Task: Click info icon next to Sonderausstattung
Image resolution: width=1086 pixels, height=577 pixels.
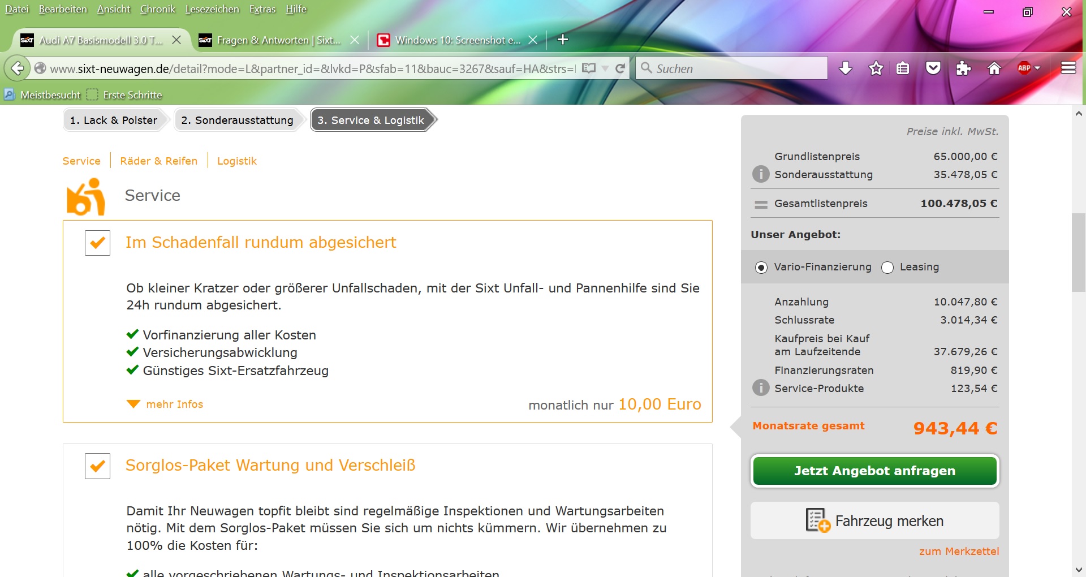Action: tap(761, 174)
